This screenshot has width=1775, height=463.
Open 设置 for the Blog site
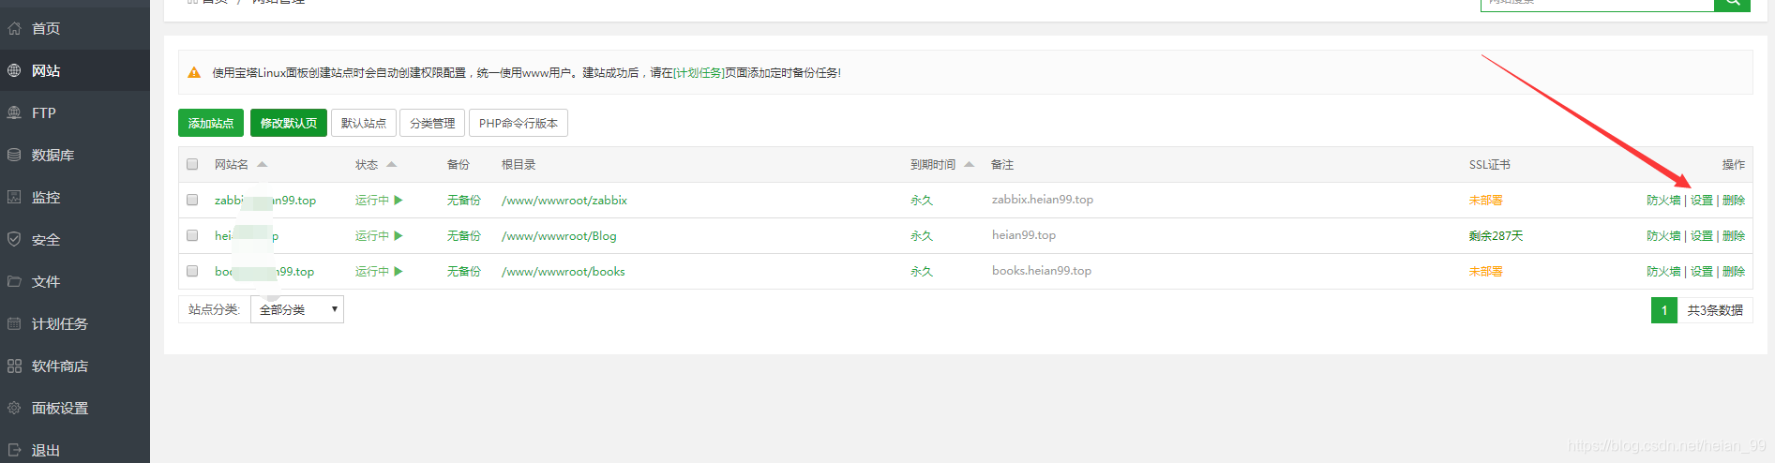(x=1702, y=235)
